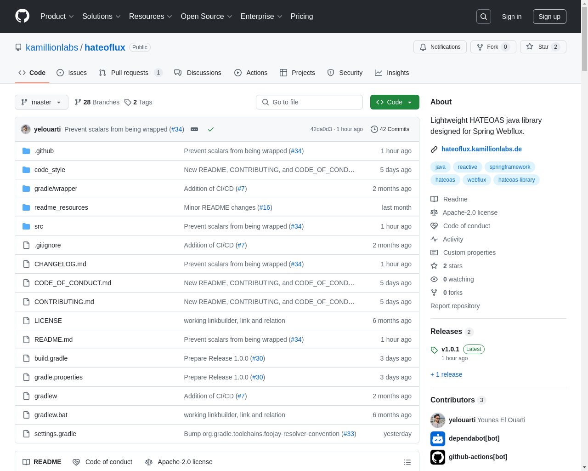Screen dimensions: 588x471
Task: Open the LICENSE file
Action: [x=48, y=321]
